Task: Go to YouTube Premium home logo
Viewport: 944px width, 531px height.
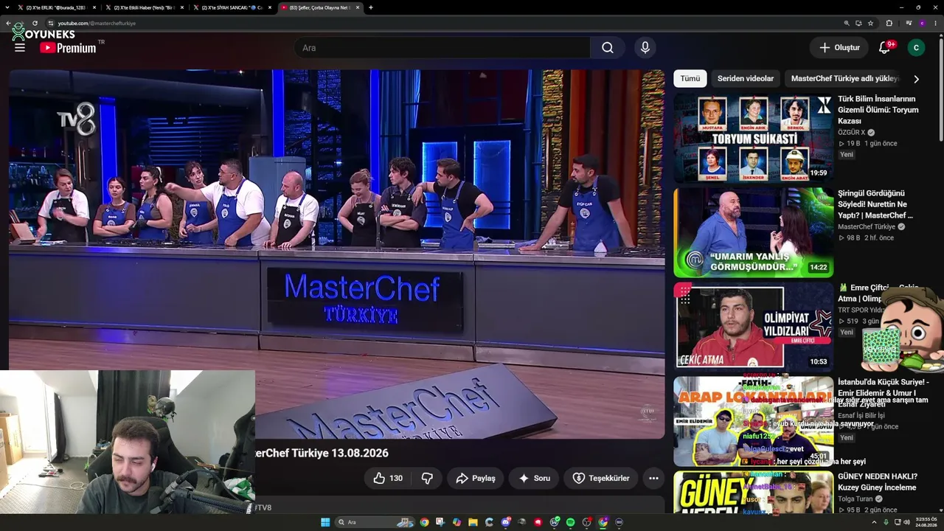Action: tap(68, 48)
